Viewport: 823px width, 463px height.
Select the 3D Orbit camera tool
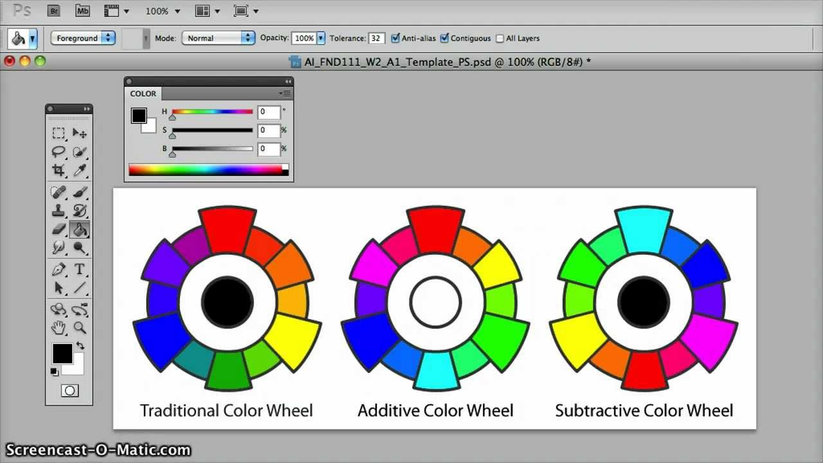(80, 309)
